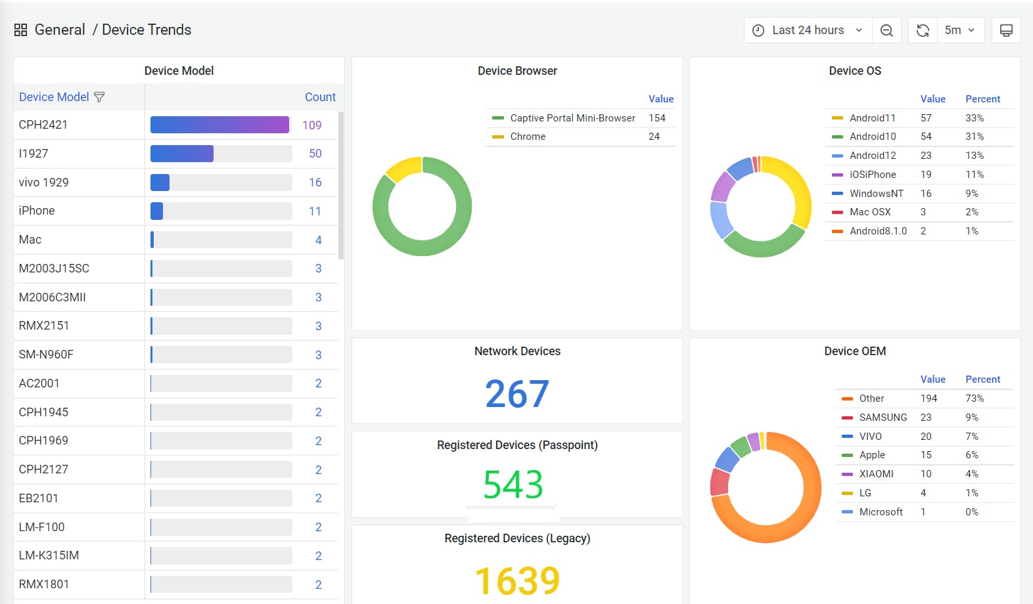The image size is (1033, 604).
Task: Open the Device Browser panel title menu
Action: tap(517, 71)
